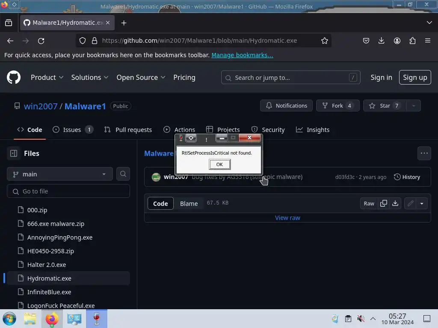Open win2007 user profile link
Screen dimensions: 438x328
tap(41, 106)
